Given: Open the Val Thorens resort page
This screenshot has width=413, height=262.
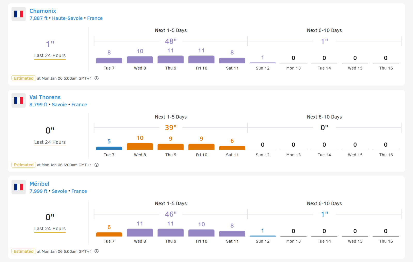Looking at the screenshot, I should click(45, 97).
